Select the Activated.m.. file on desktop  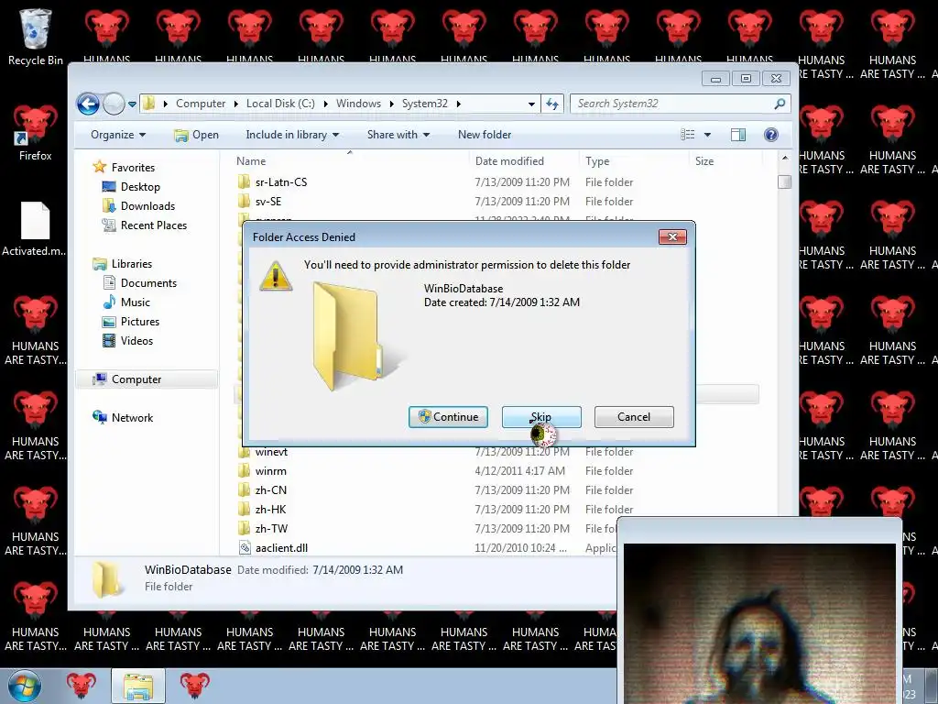[x=35, y=228]
